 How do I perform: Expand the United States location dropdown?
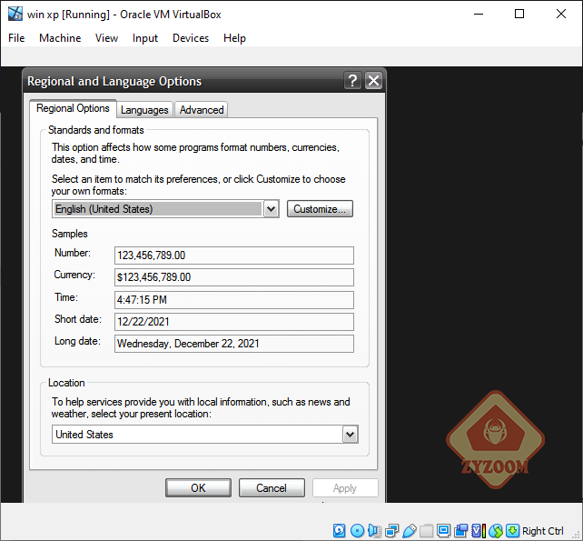point(350,434)
